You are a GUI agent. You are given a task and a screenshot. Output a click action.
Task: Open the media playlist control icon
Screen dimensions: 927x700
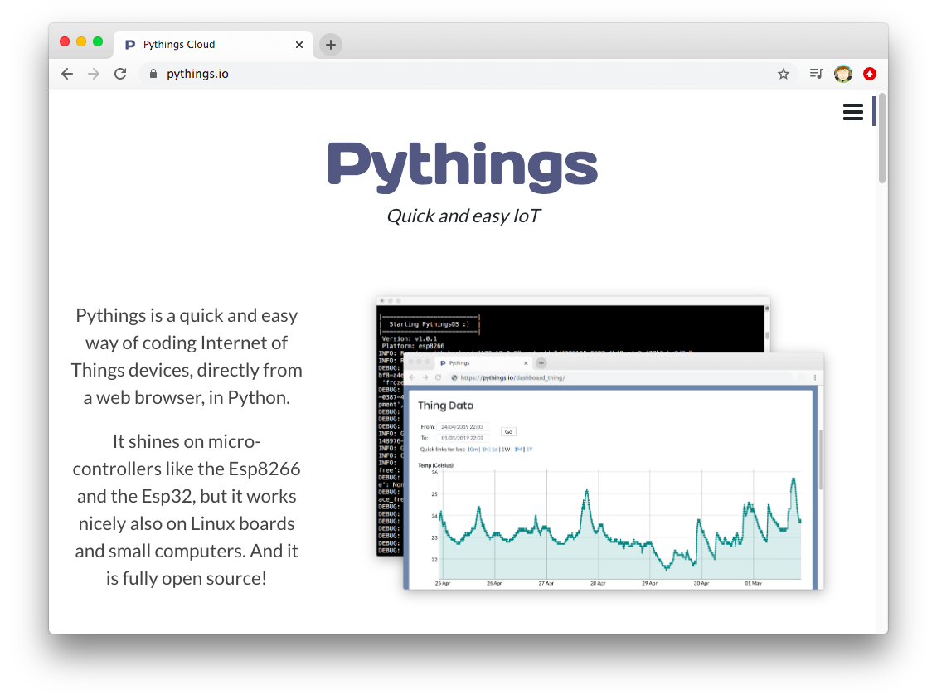(817, 74)
